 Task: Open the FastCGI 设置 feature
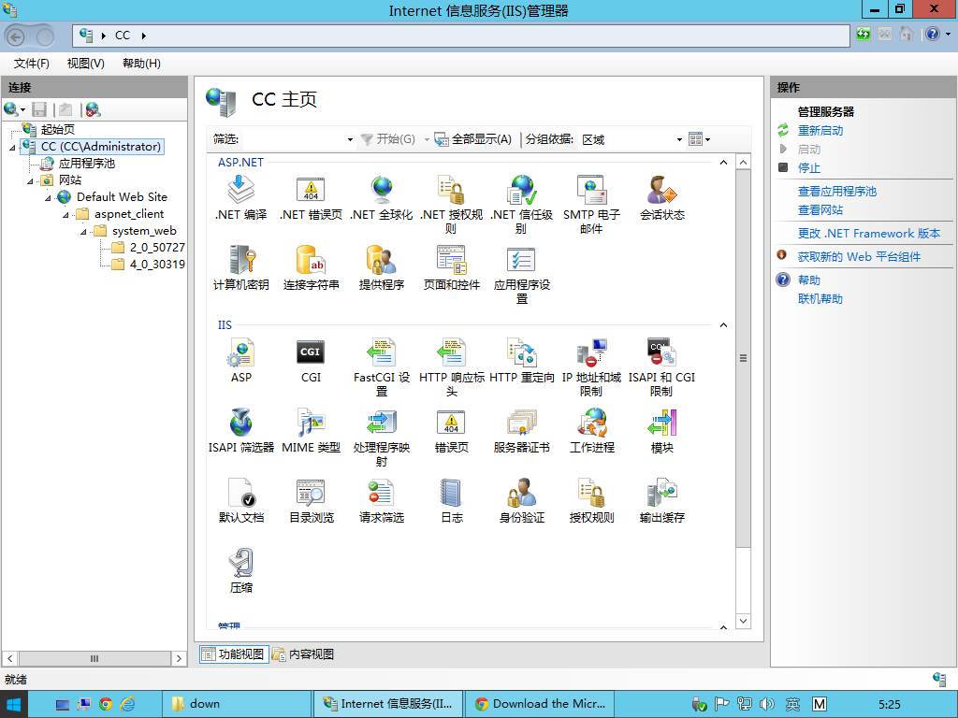(x=382, y=367)
